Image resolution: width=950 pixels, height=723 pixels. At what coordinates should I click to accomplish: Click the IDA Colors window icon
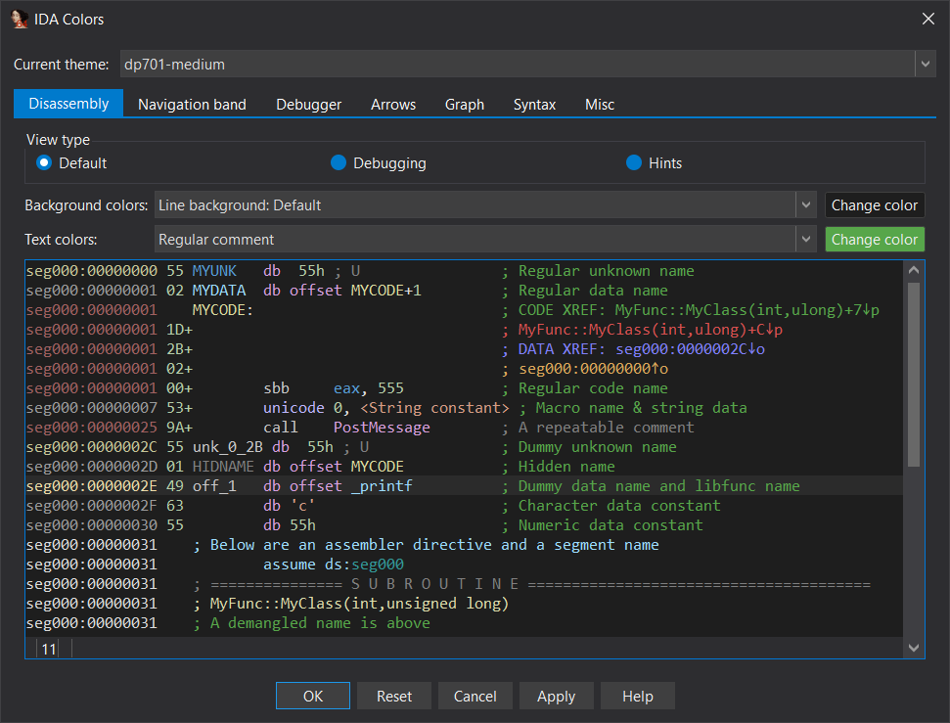tap(20, 19)
